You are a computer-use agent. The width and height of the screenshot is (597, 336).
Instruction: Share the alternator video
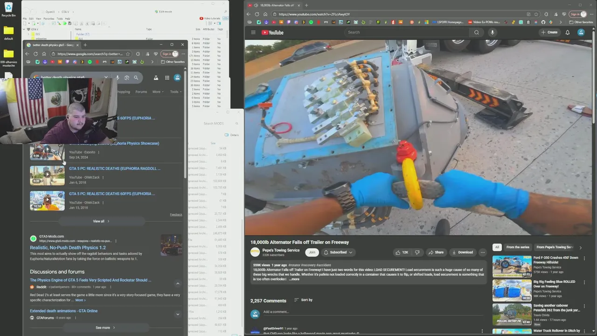tap(436, 252)
